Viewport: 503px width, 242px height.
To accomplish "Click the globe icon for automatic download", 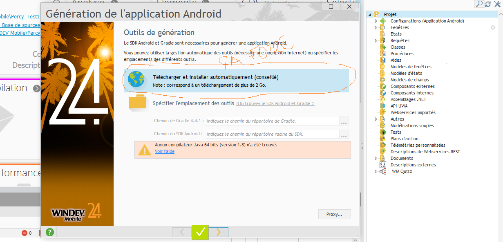I will click(x=136, y=79).
